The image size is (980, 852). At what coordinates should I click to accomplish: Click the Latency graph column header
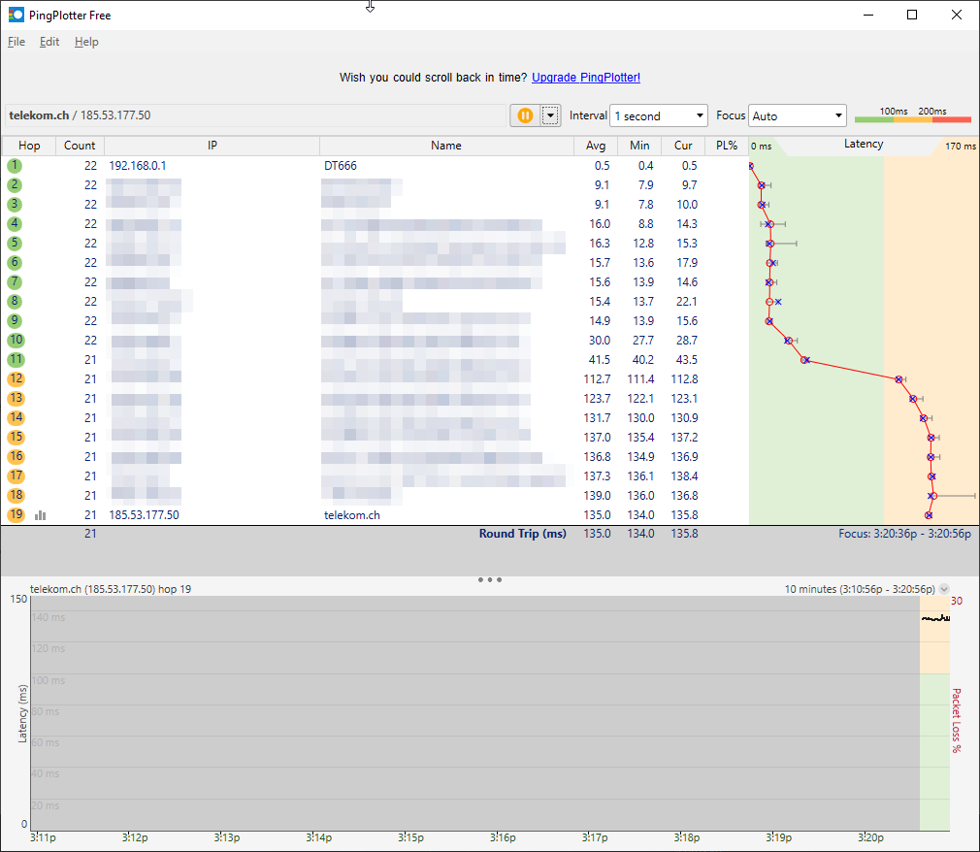tap(864, 145)
